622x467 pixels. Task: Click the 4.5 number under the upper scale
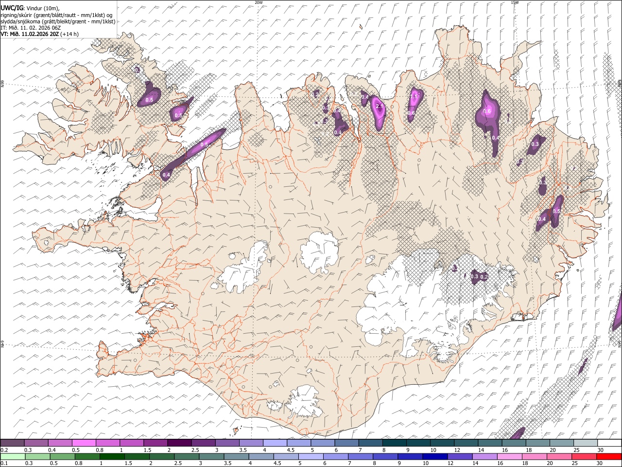click(x=291, y=450)
